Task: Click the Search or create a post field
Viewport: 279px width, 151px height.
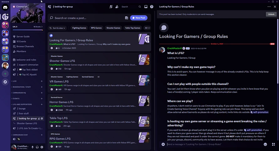Action: coord(87,18)
